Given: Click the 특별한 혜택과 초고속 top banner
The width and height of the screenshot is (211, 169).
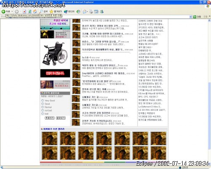Looking at the screenshot, I should point(55,24).
